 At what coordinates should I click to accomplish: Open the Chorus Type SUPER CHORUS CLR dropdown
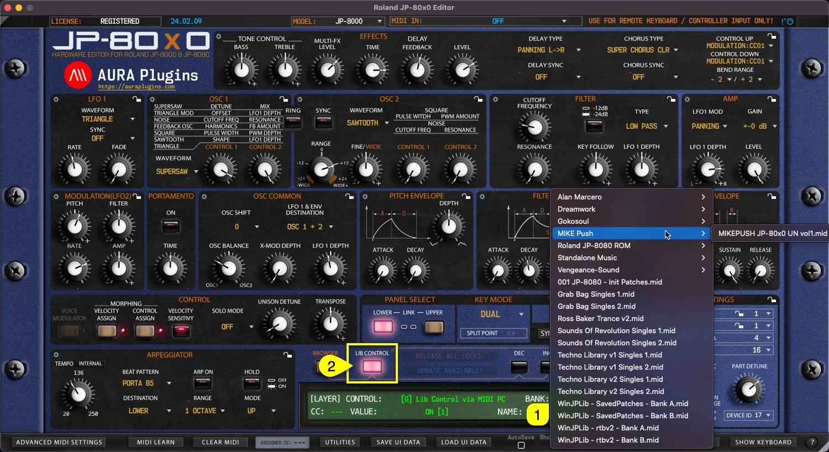642,50
